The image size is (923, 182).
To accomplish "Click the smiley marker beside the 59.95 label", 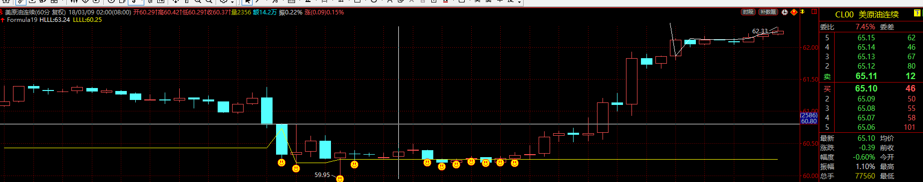I will [340, 179].
